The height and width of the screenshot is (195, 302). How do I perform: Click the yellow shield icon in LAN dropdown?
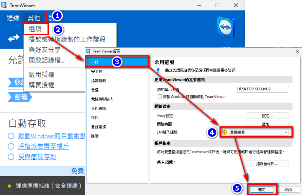click(225, 132)
